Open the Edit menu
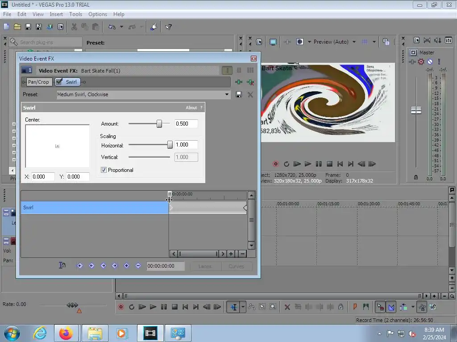This screenshot has height=342, width=457. pyautogui.click(x=21, y=14)
